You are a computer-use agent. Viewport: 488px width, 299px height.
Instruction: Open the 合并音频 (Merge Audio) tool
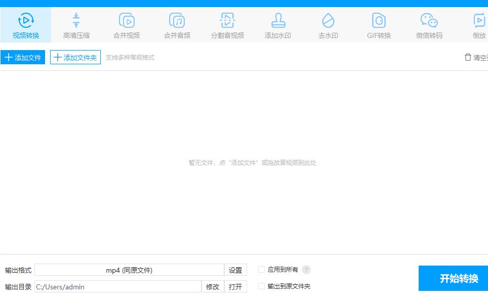coord(177,24)
